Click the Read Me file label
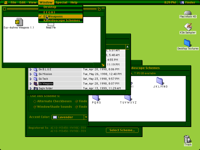The width and height of the screenshot is (200, 150). (x=51, y=27)
